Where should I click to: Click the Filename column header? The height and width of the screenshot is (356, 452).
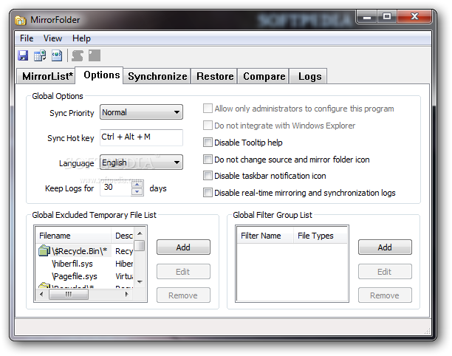(73, 236)
